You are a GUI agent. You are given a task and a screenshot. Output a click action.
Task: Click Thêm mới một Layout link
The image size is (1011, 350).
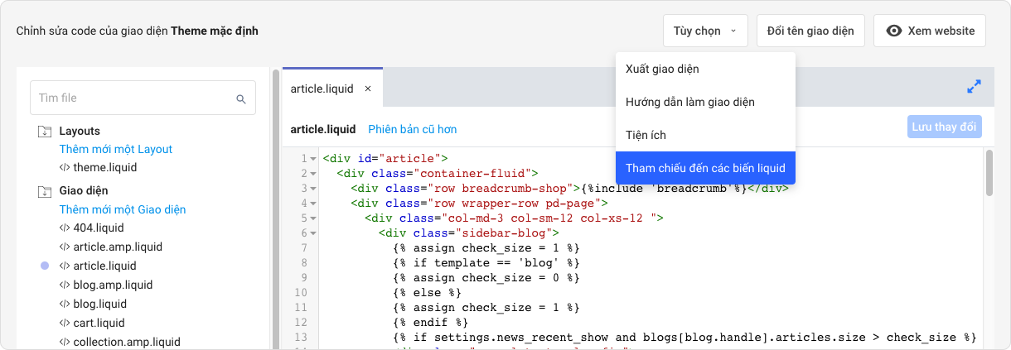[x=115, y=150]
